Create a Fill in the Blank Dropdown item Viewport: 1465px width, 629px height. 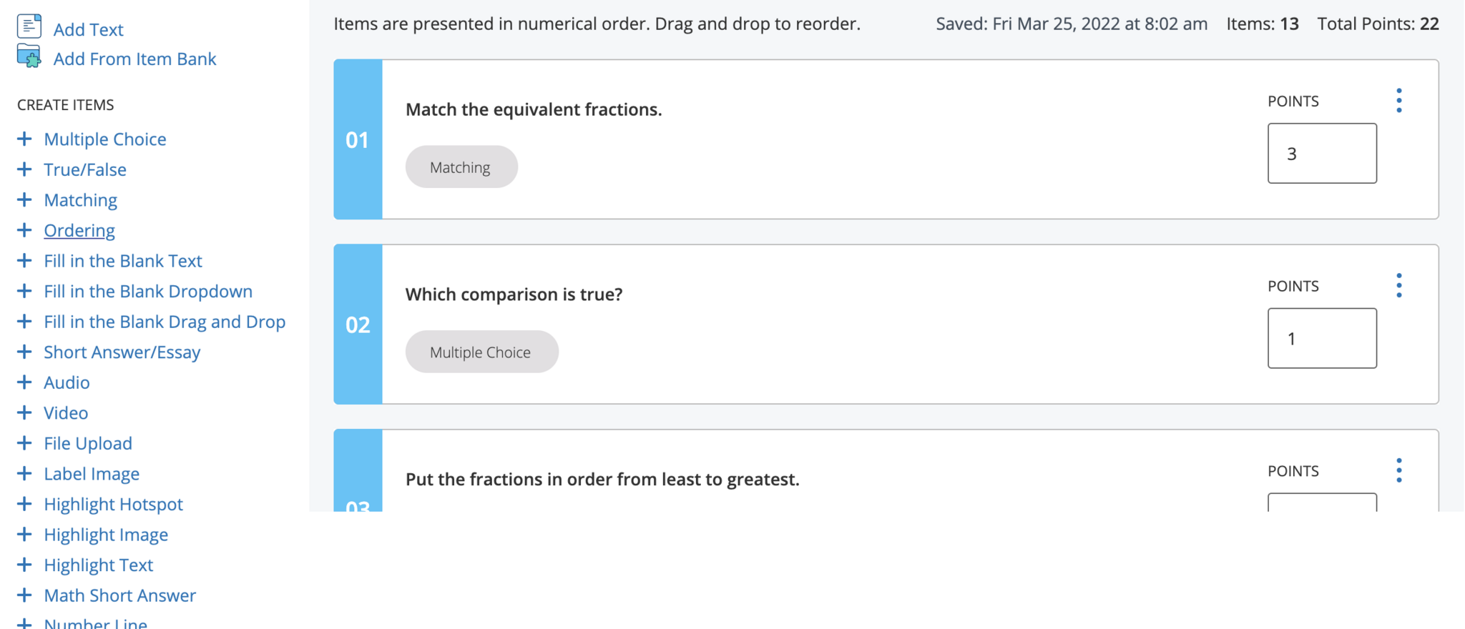click(x=148, y=292)
